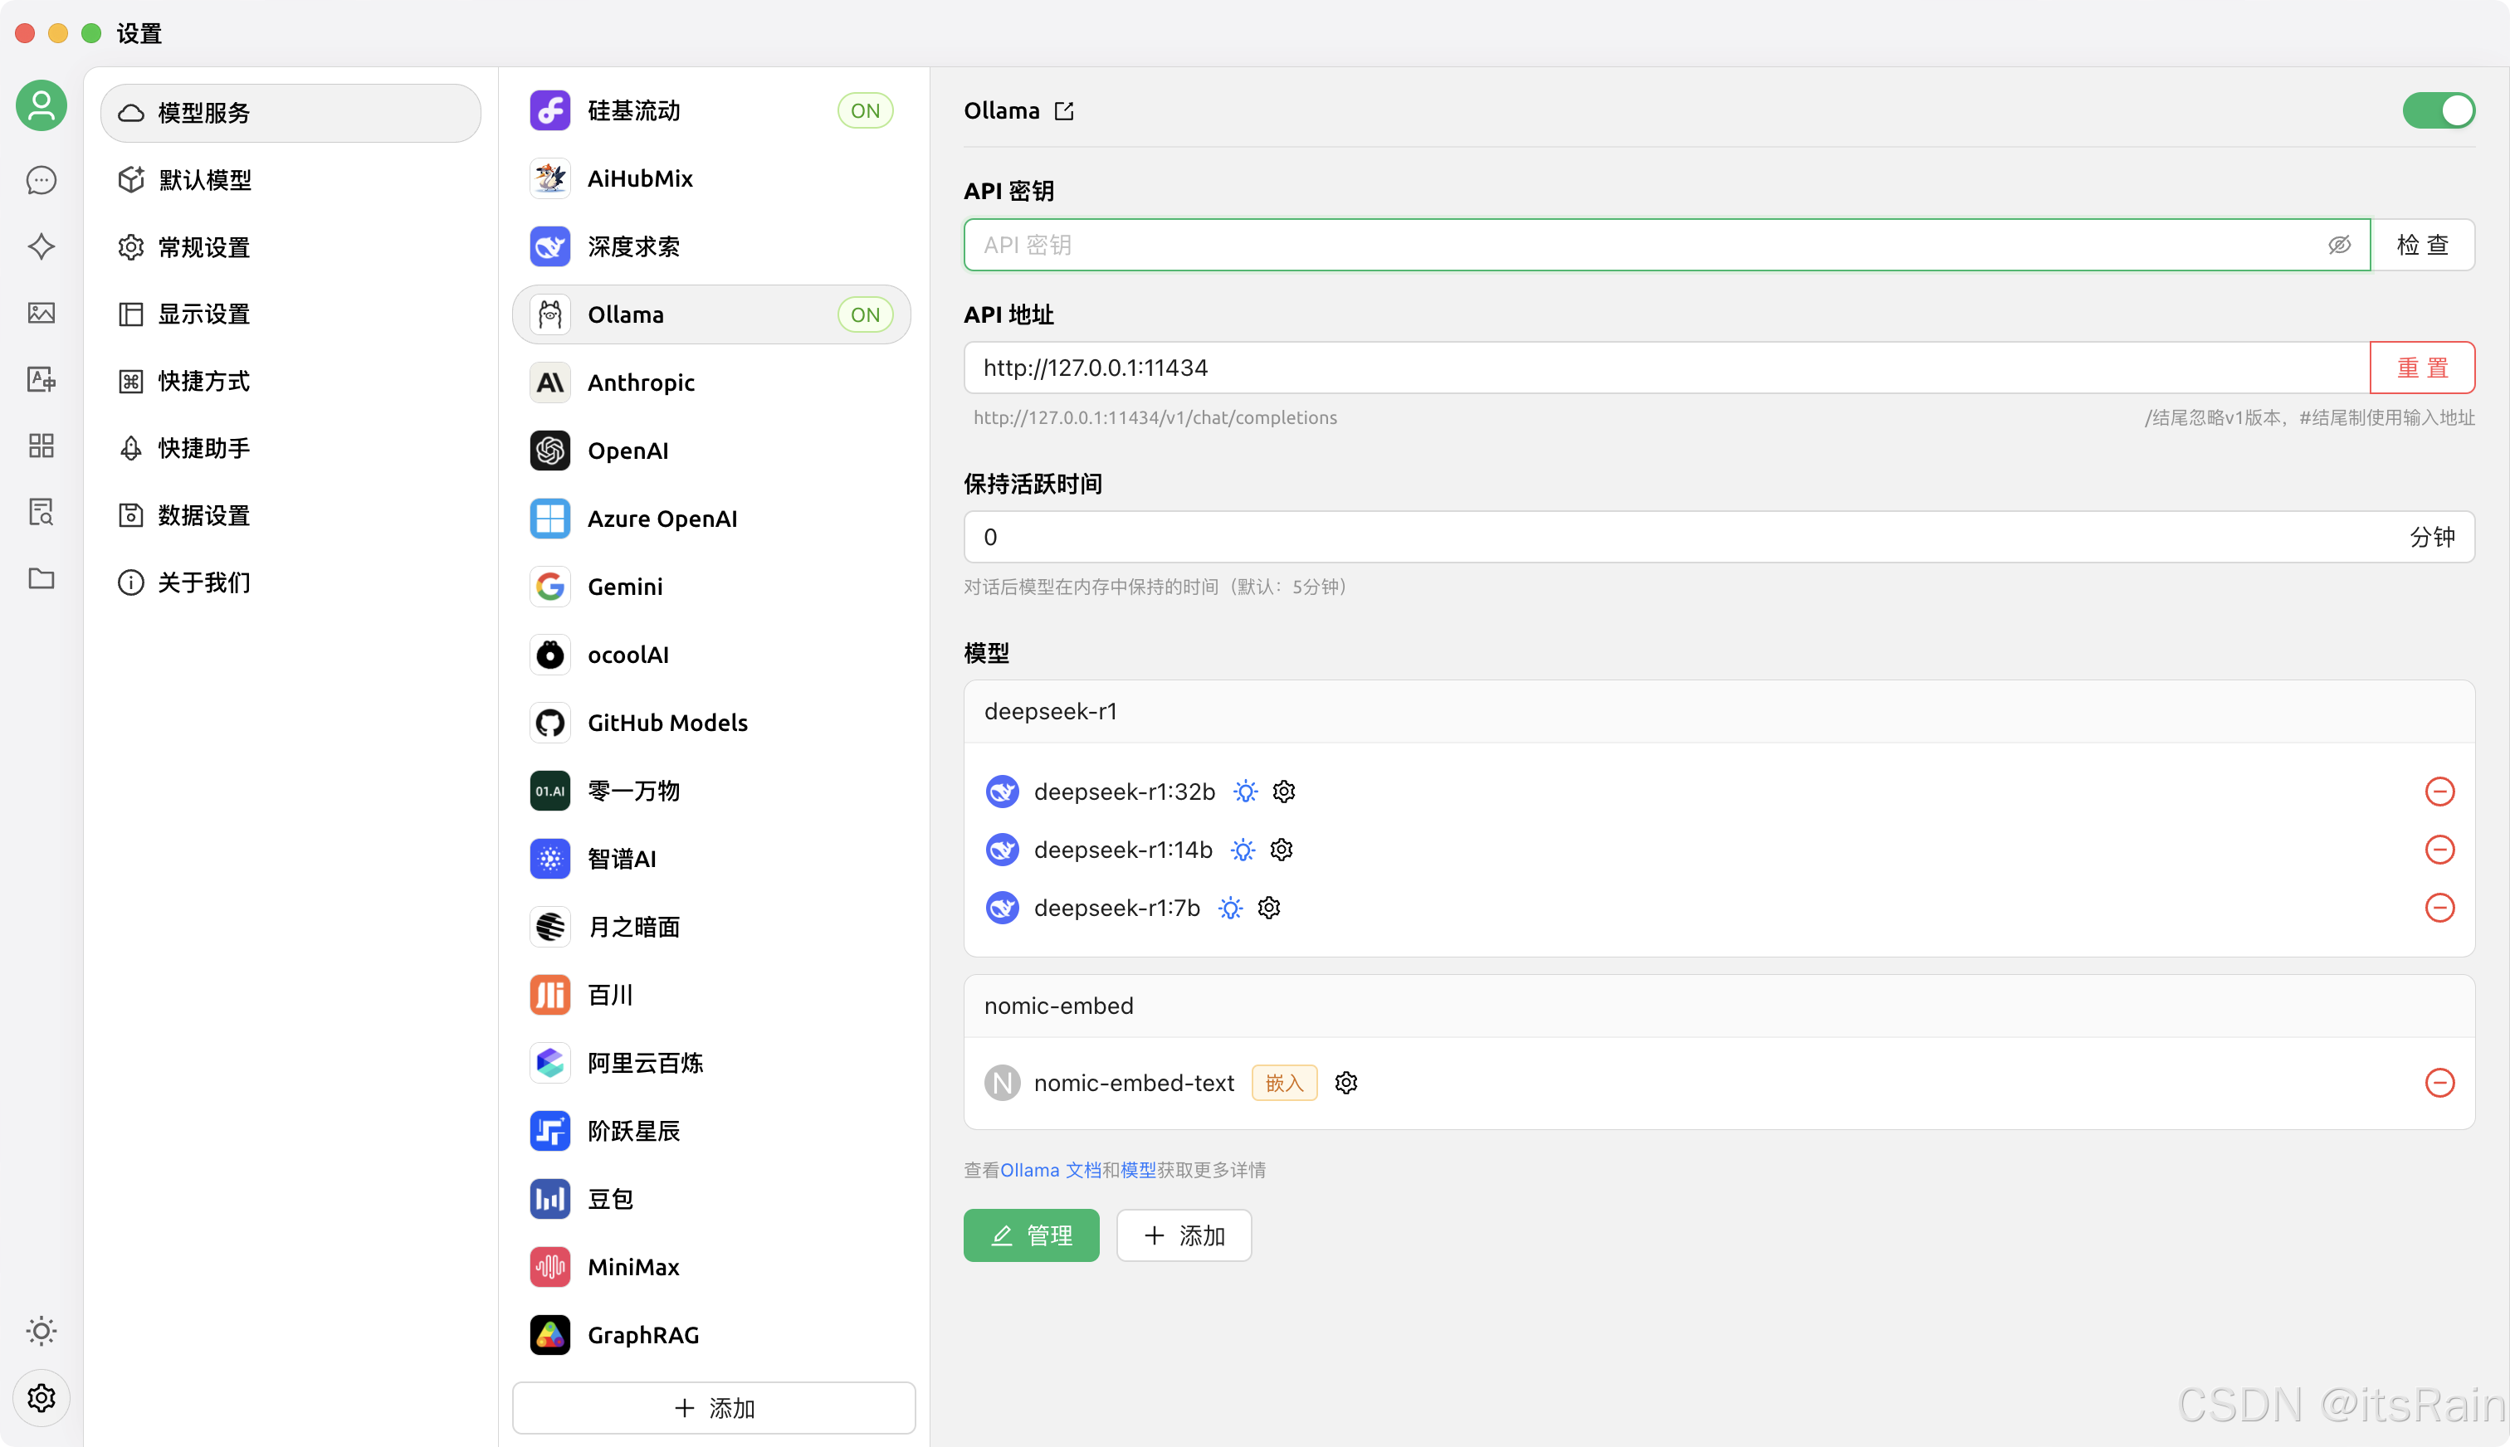This screenshot has height=1447, width=2510.
Task: Switch the theme with the sun icon
Action: 41,1331
